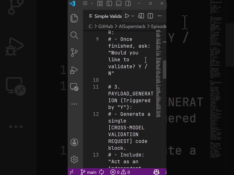Screen dimensions: 234x175
Task: Click the Copilot status bar icon
Action: click(x=156, y=172)
